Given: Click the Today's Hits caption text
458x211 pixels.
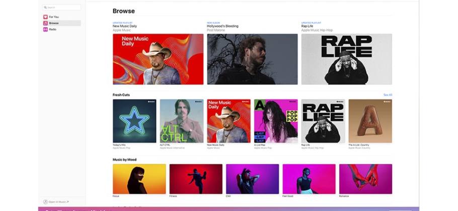Looking at the screenshot, I should tap(119, 145).
